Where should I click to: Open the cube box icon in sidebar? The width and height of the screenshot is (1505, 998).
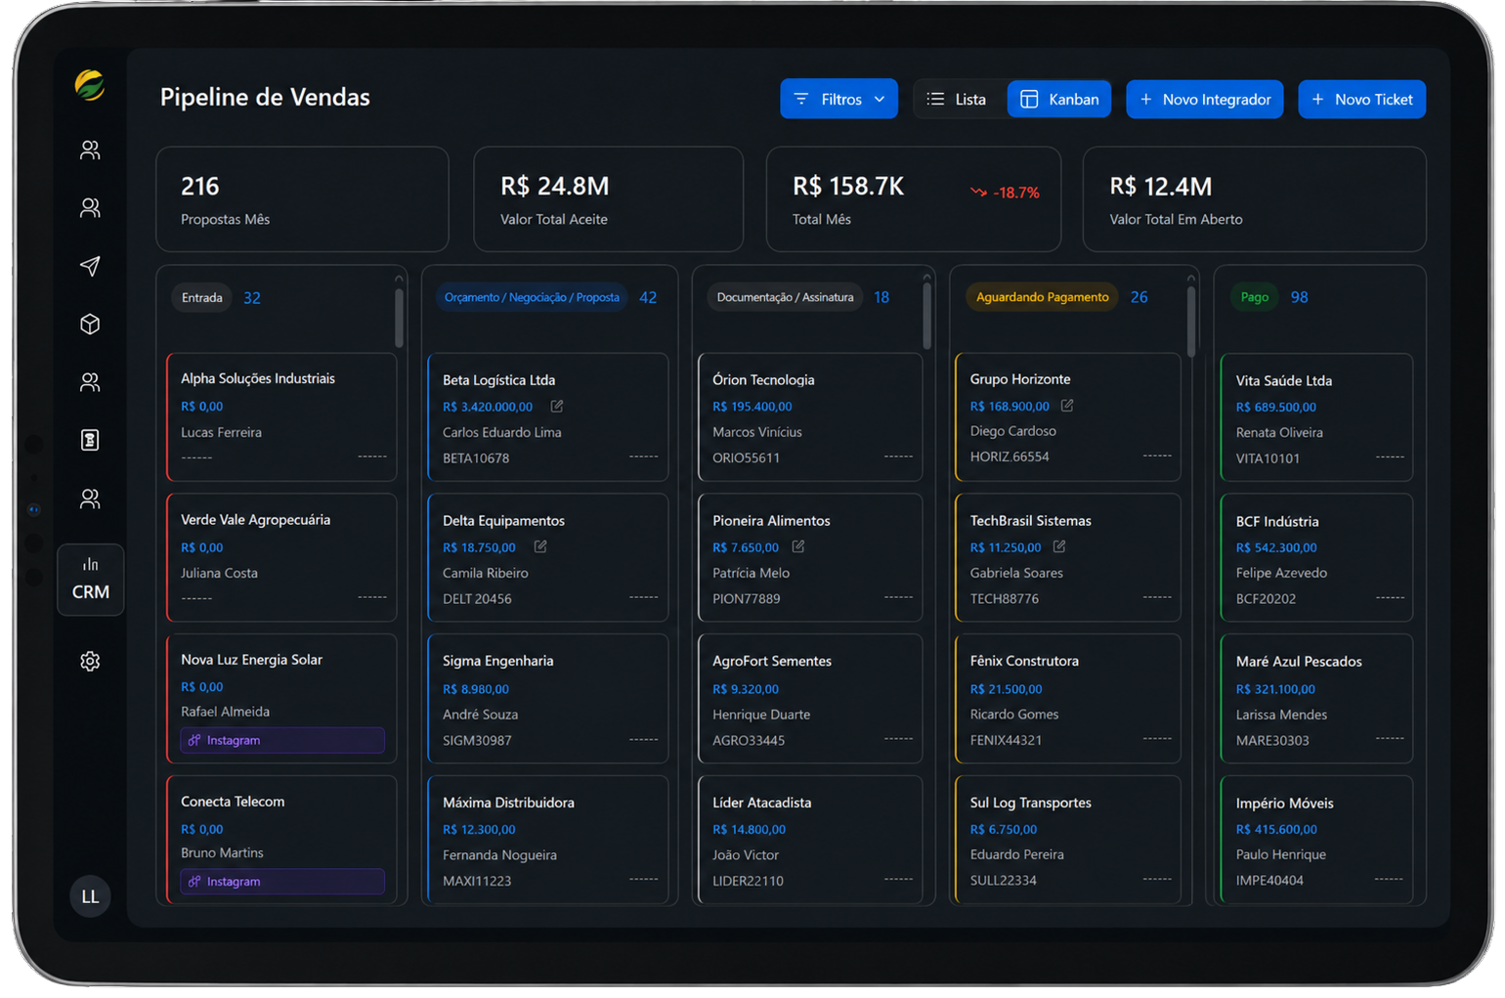90,325
